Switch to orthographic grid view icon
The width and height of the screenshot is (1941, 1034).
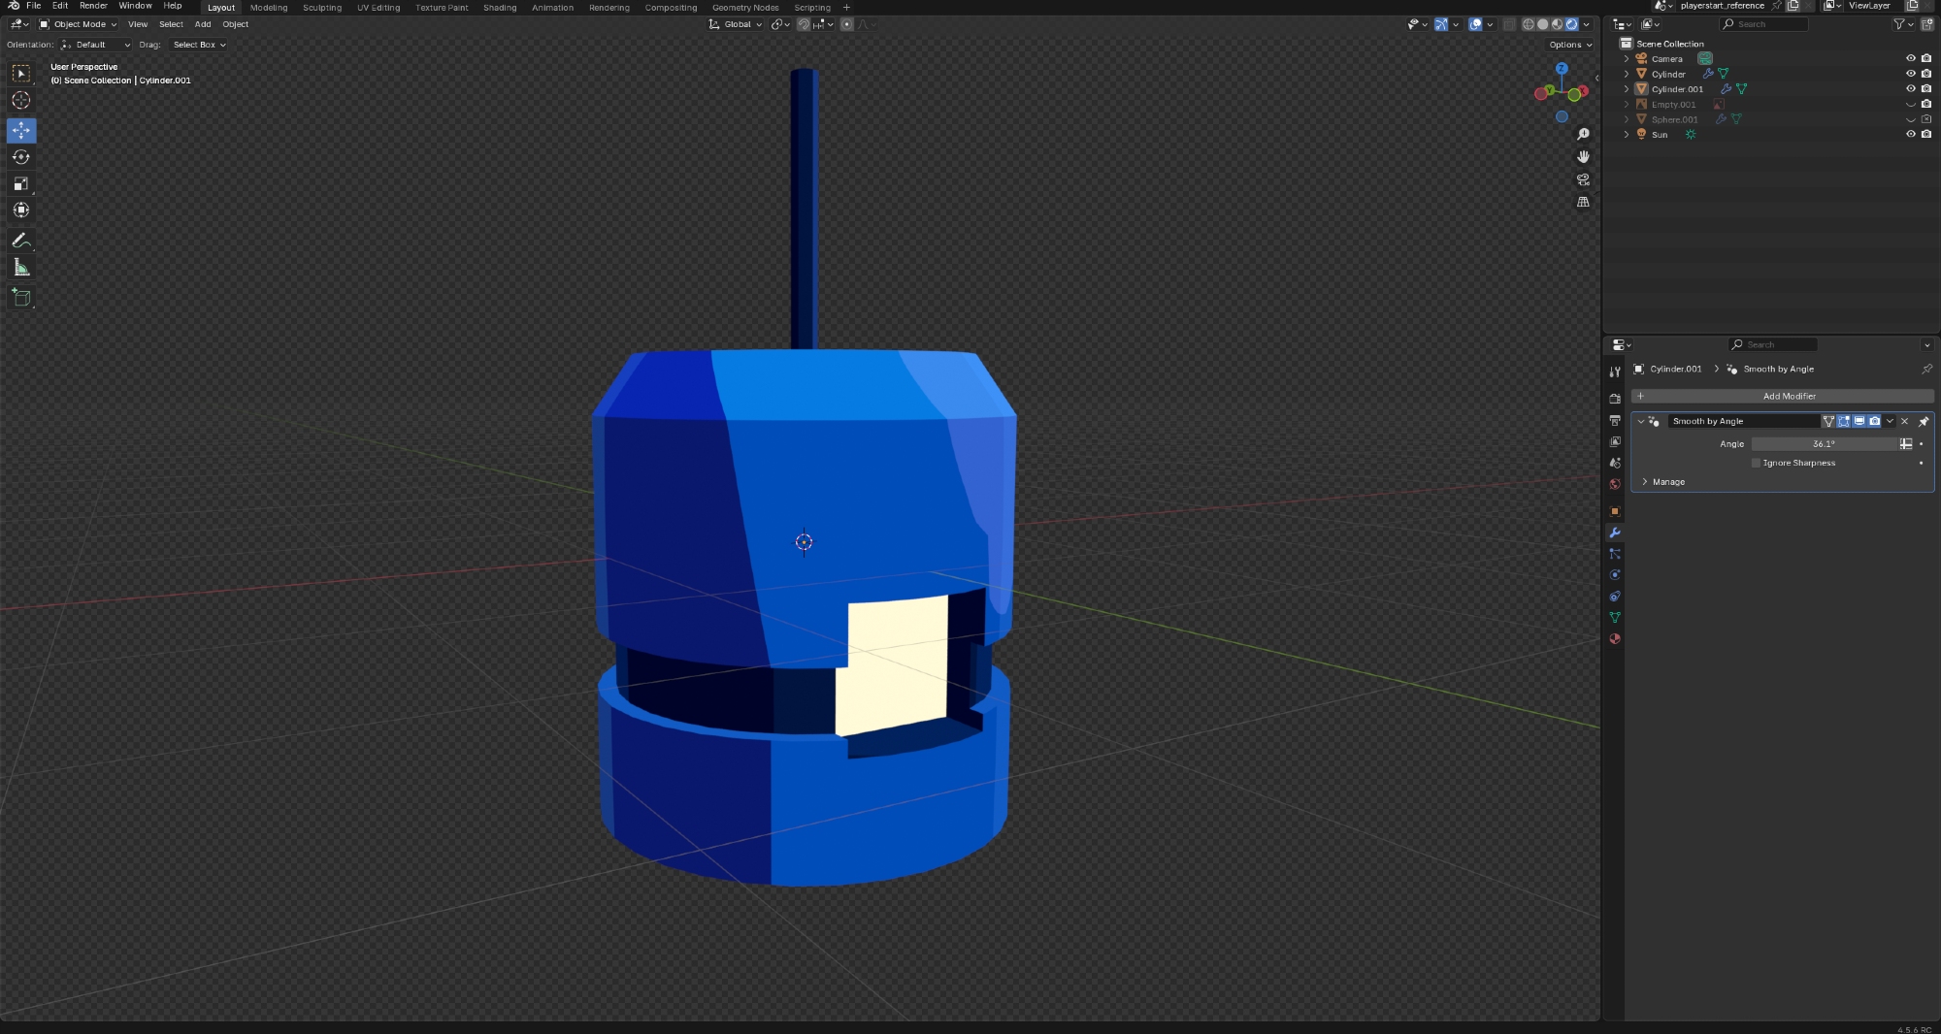(1583, 203)
